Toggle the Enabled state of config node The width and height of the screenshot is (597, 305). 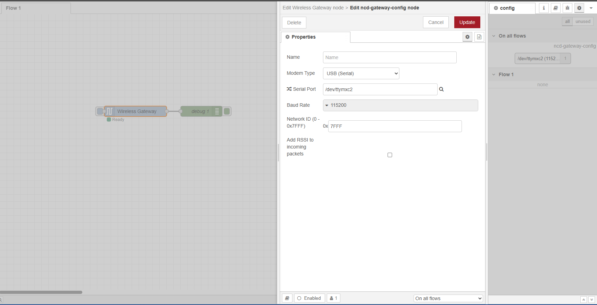point(309,298)
